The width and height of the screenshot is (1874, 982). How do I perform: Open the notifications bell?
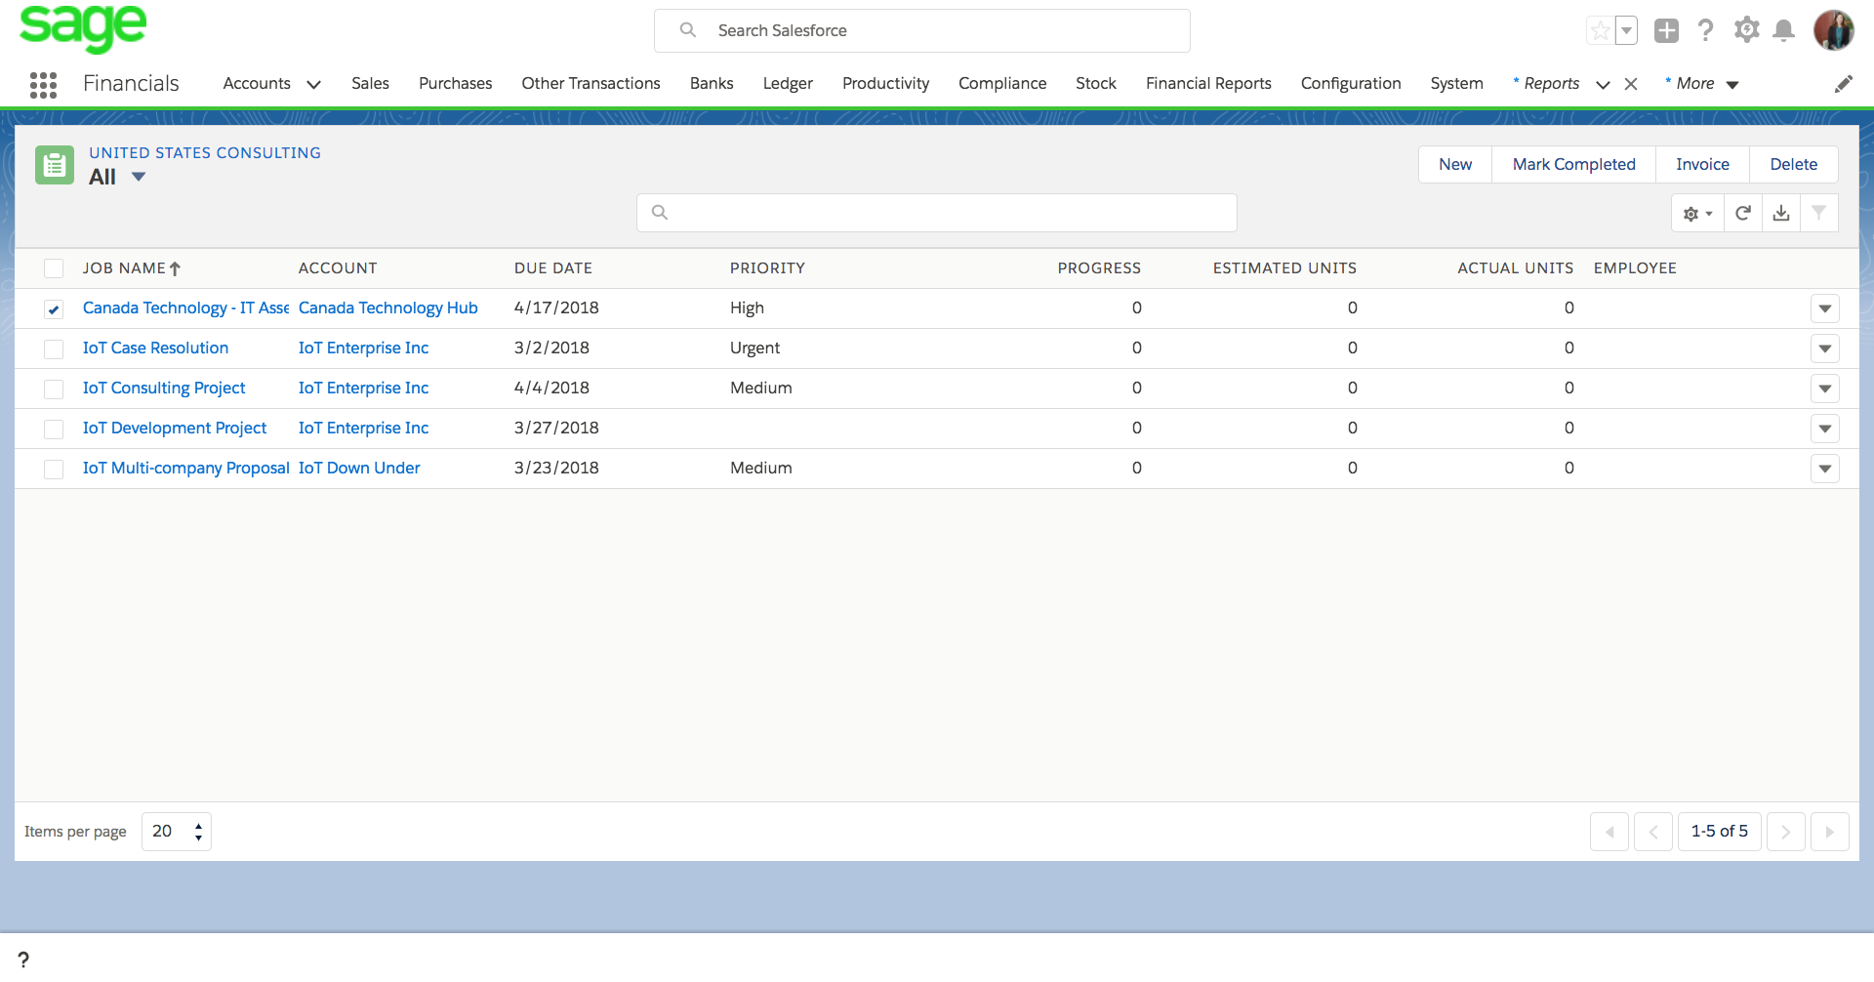pyautogui.click(x=1784, y=30)
